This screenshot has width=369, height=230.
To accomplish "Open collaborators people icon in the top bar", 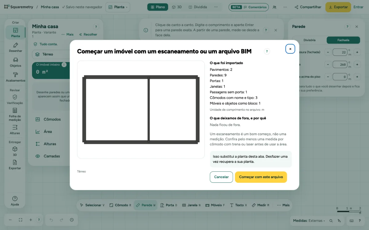I will point(275,7).
